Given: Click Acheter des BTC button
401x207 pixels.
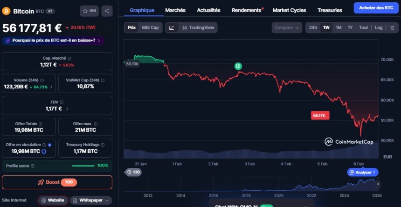Looking at the screenshot, I should tap(376, 8).
